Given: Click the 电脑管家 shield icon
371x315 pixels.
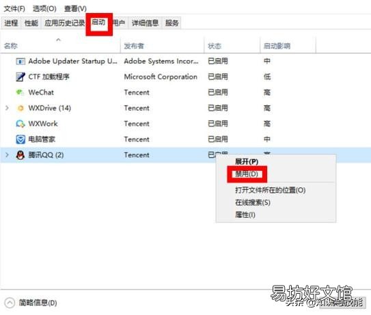Looking at the screenshot, I should [x=20, y=139].
